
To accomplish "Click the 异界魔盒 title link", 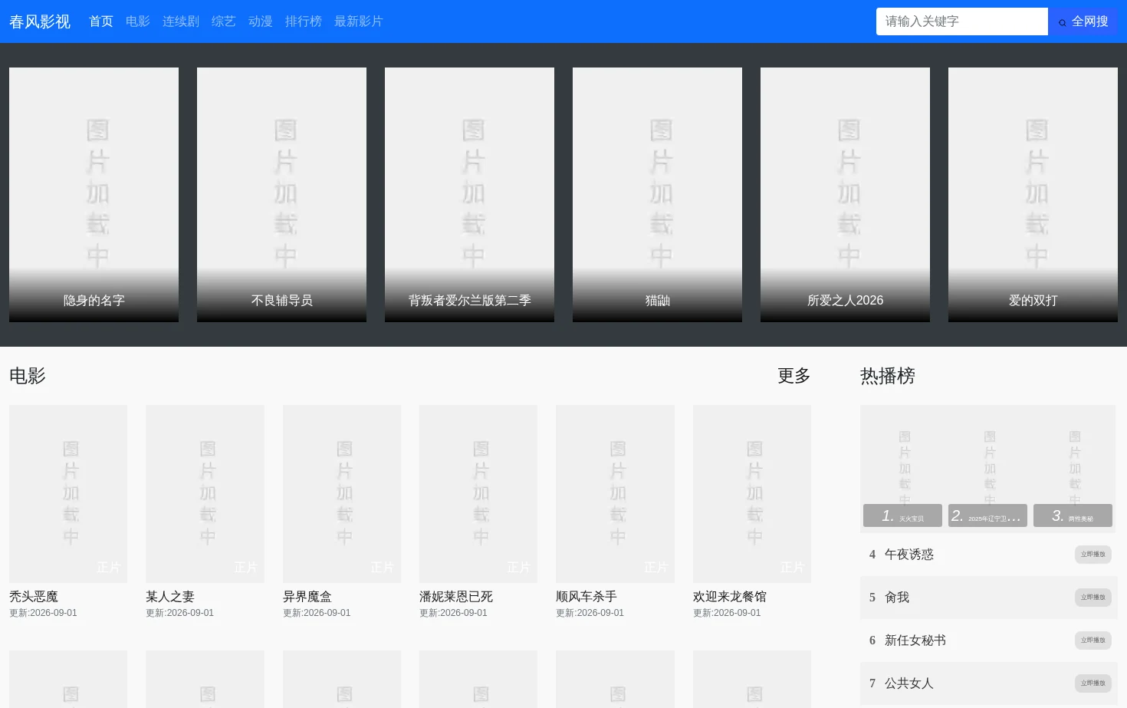I will 307,597.
